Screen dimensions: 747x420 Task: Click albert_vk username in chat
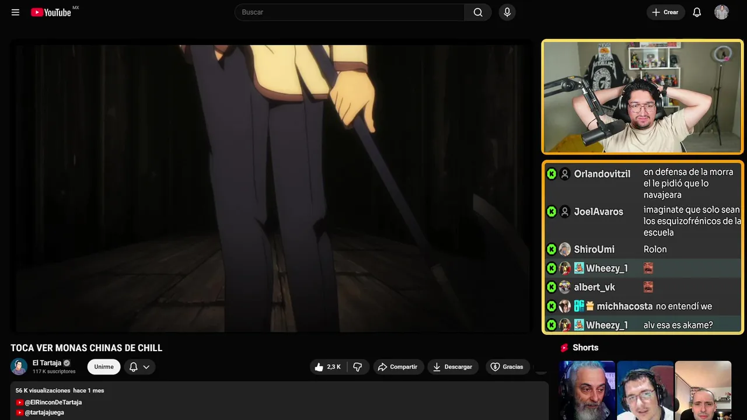pos(595,287)
